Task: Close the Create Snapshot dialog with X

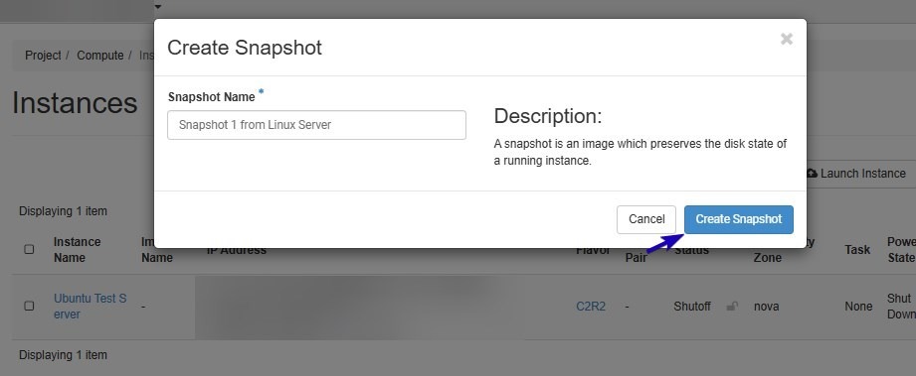Action: click(x=787, y=39)
